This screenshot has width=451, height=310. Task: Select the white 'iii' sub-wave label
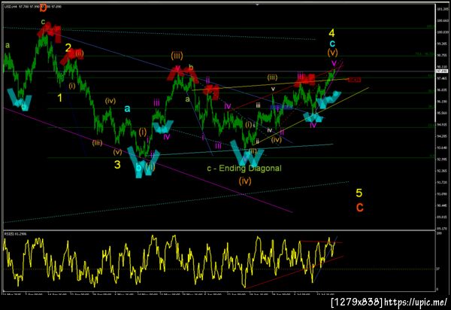[259, 105]
